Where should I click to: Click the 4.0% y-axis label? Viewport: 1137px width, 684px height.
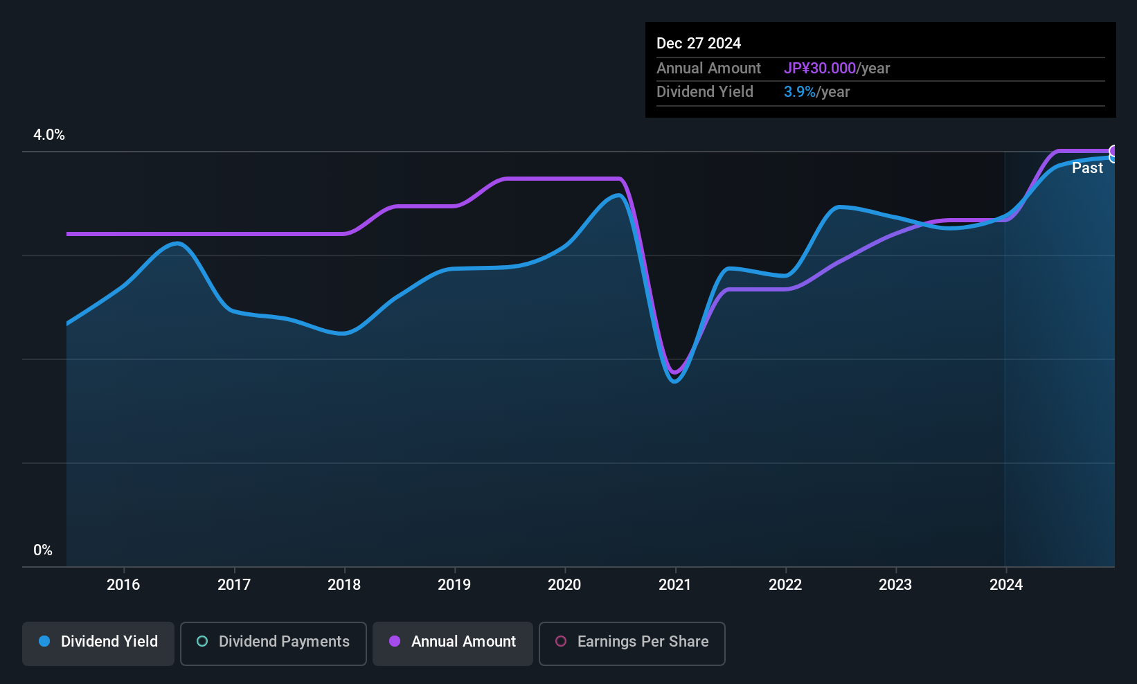[49, 135]
